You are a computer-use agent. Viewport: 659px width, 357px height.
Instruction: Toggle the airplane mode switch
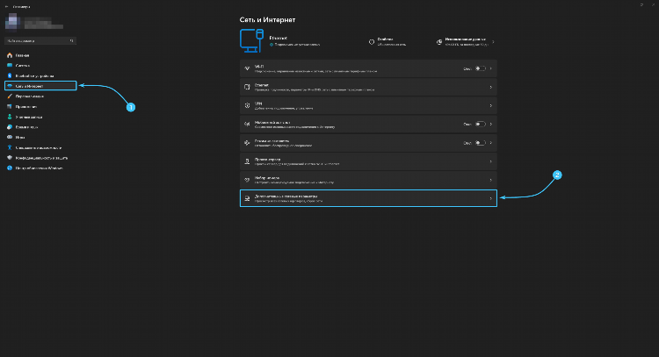(x=481, y=143)
